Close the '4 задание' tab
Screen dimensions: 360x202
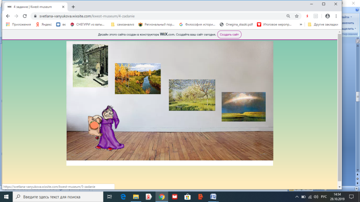[x=63, y=7]
